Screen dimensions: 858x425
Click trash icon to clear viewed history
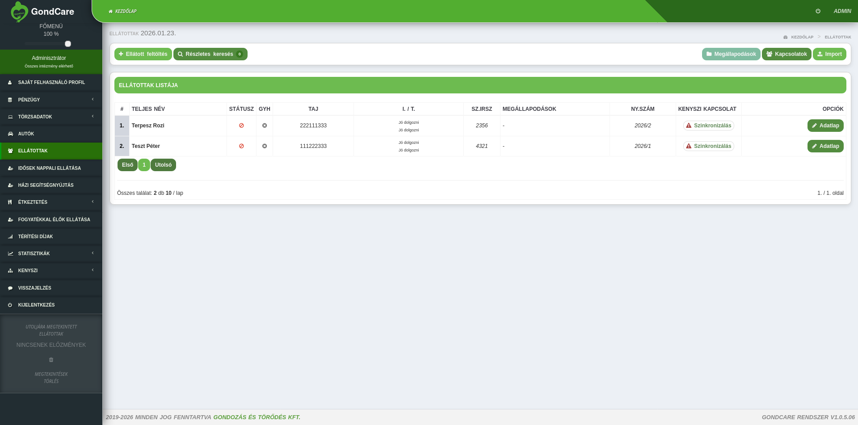[x=51, y=360]
